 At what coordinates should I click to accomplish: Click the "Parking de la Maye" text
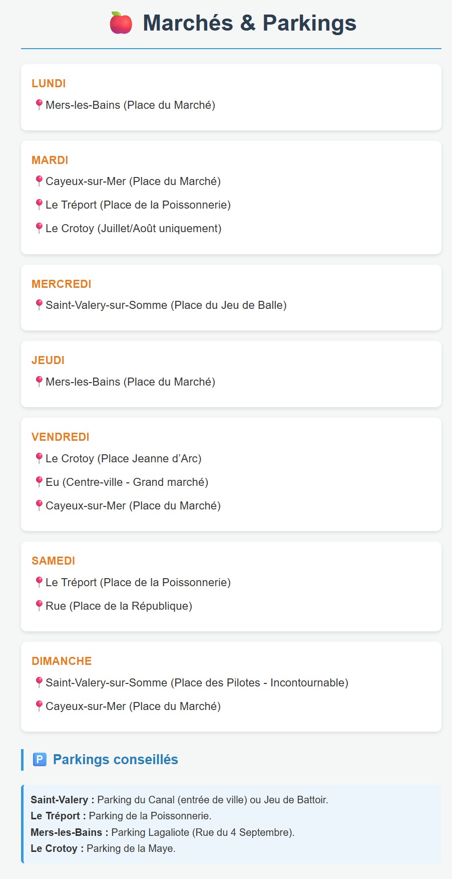[x=131, y=848]
